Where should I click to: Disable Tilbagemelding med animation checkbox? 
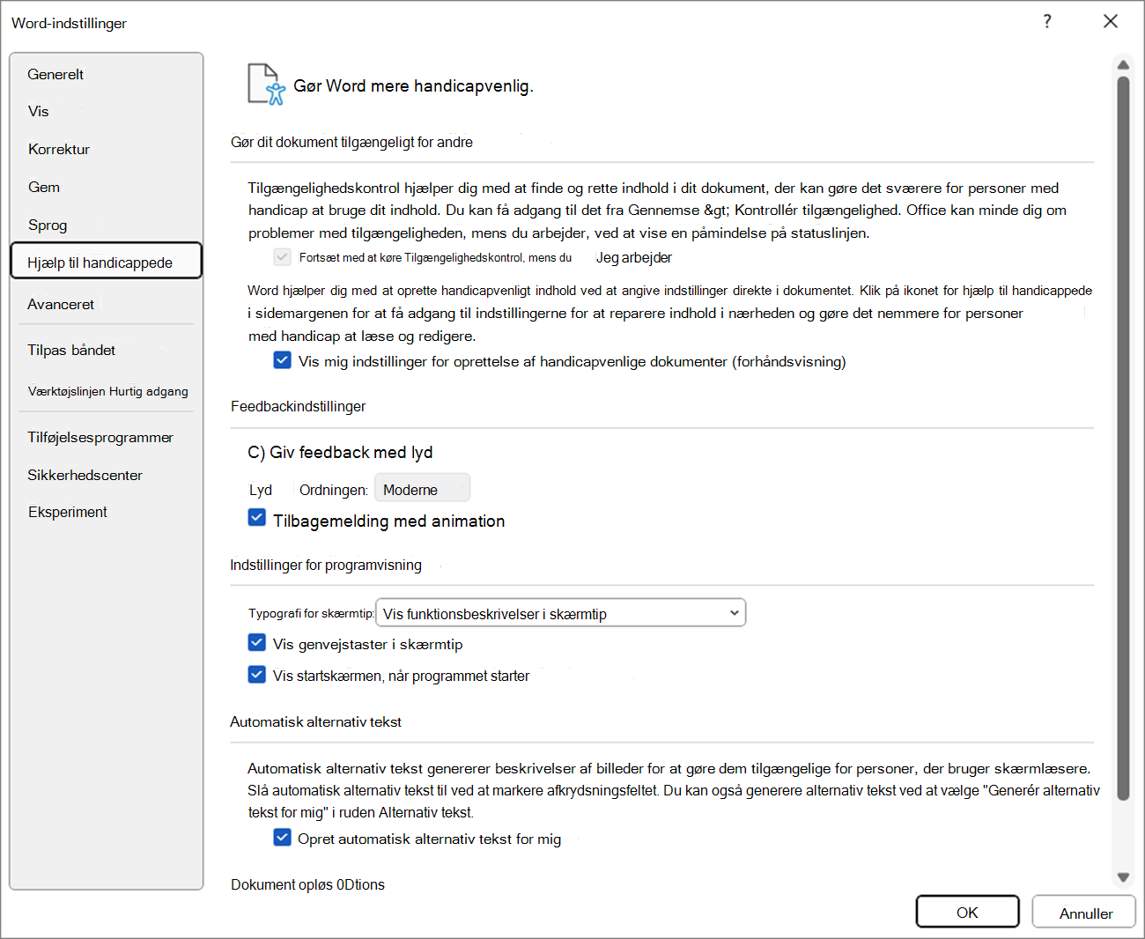[257, 518]
